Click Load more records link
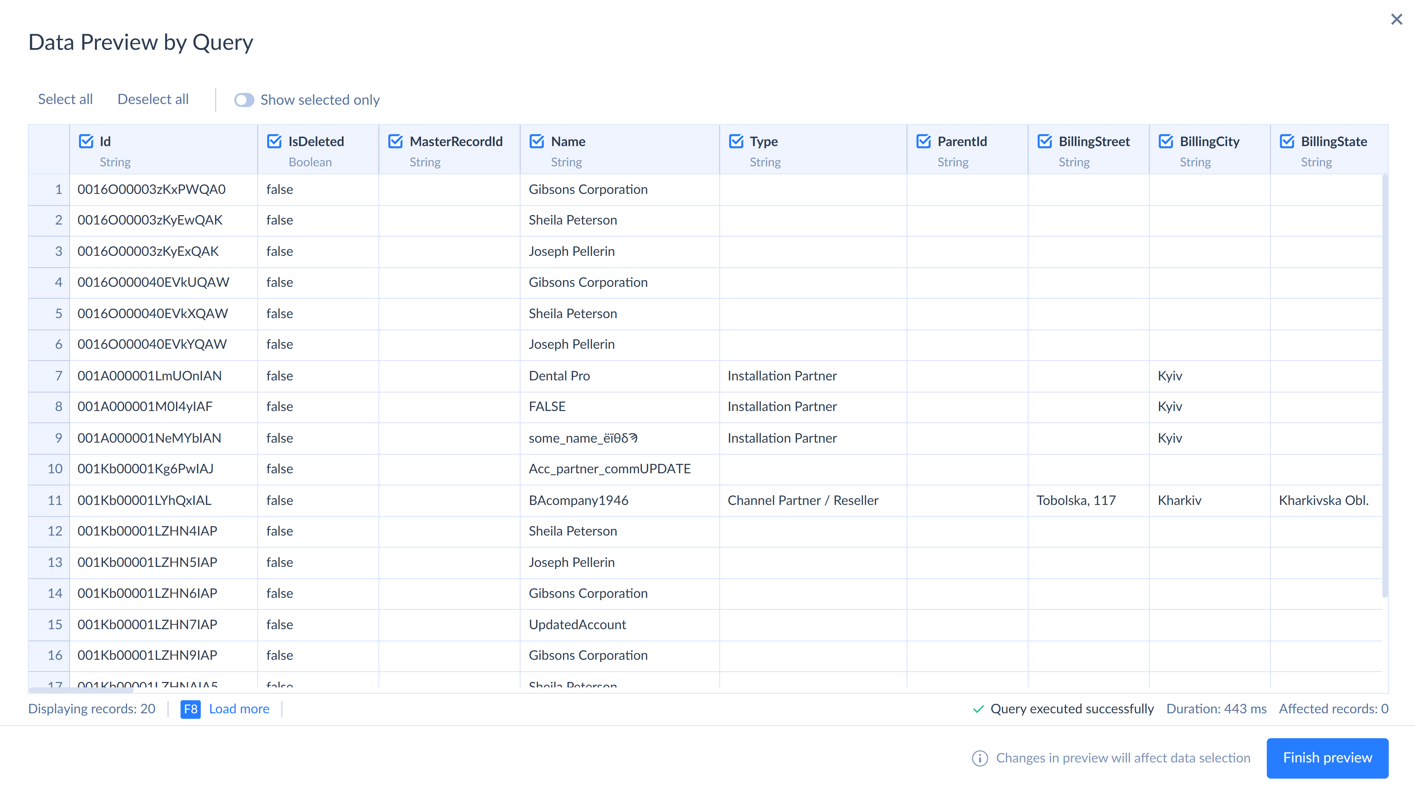 pyautogui.click(x=239, y=709)
